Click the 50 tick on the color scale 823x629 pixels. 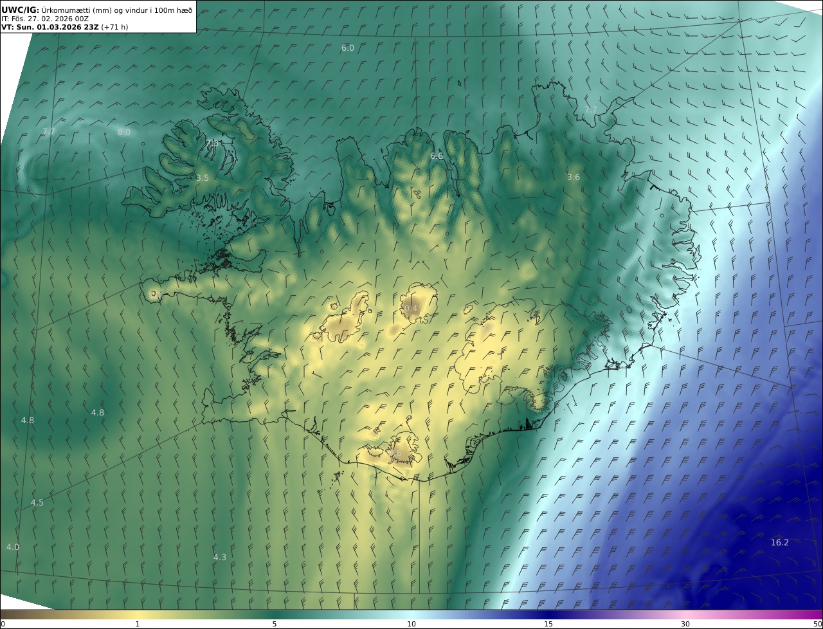coord(818,624)
